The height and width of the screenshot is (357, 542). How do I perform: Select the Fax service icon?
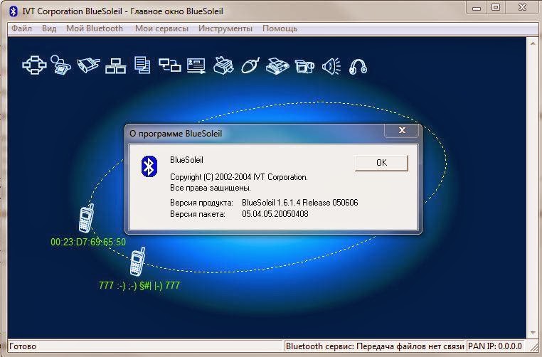pyautogui.click(x=277, y=65)
